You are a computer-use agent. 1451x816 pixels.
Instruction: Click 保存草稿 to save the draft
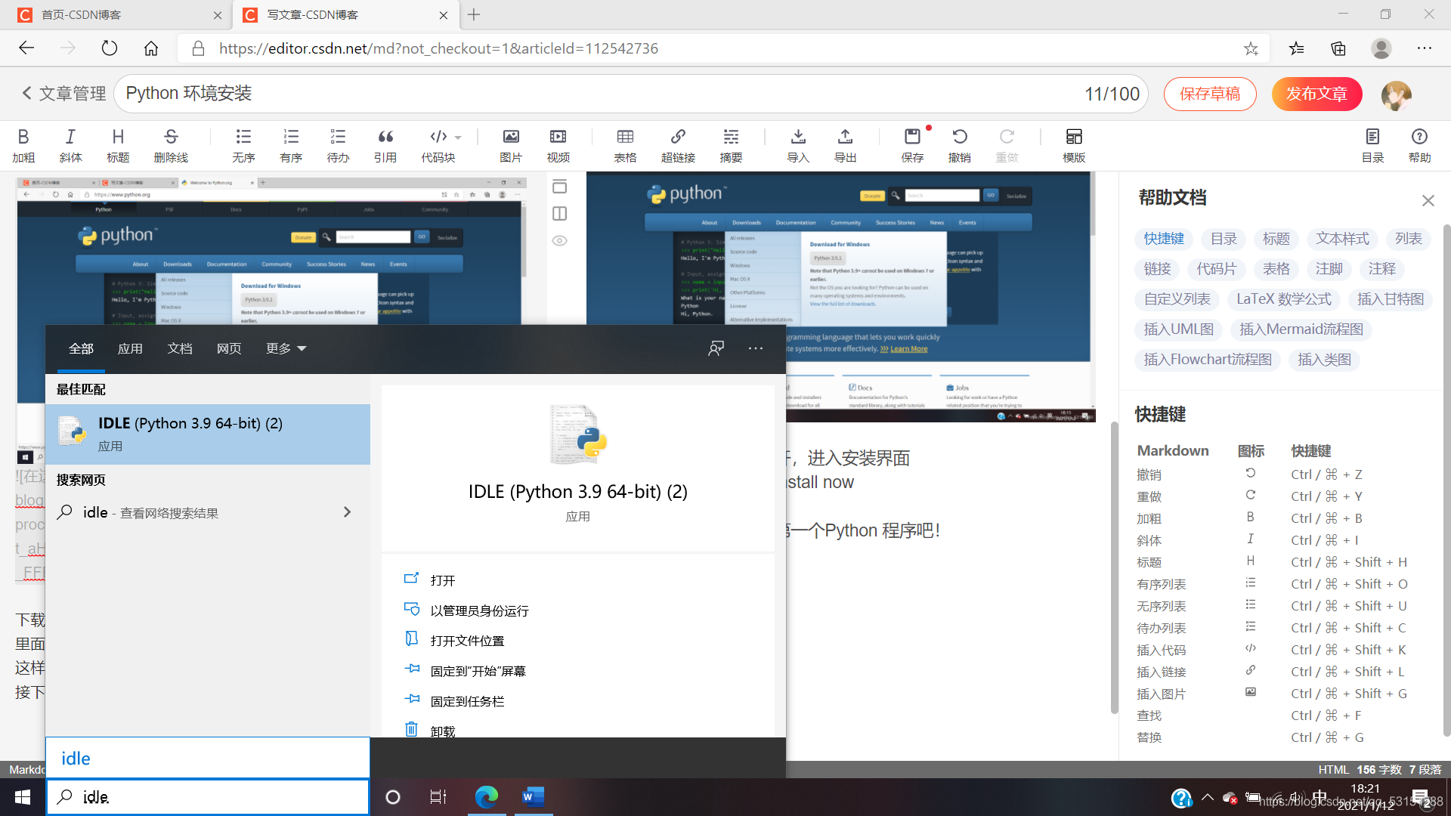point(1210,94)
